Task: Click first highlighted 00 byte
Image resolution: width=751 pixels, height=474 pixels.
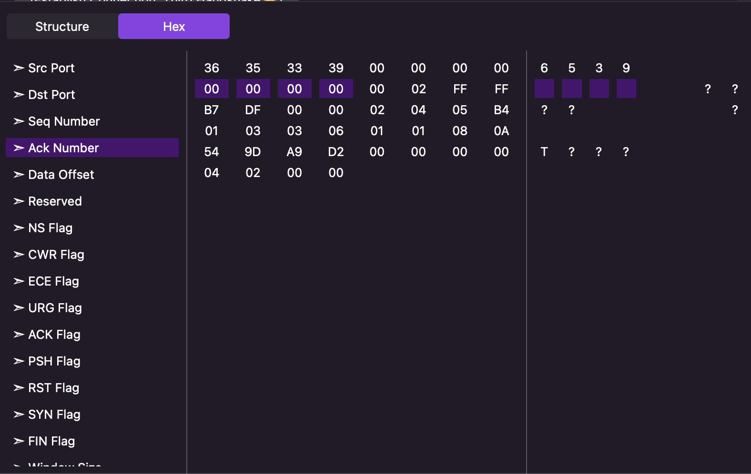Action: point(212,89)
